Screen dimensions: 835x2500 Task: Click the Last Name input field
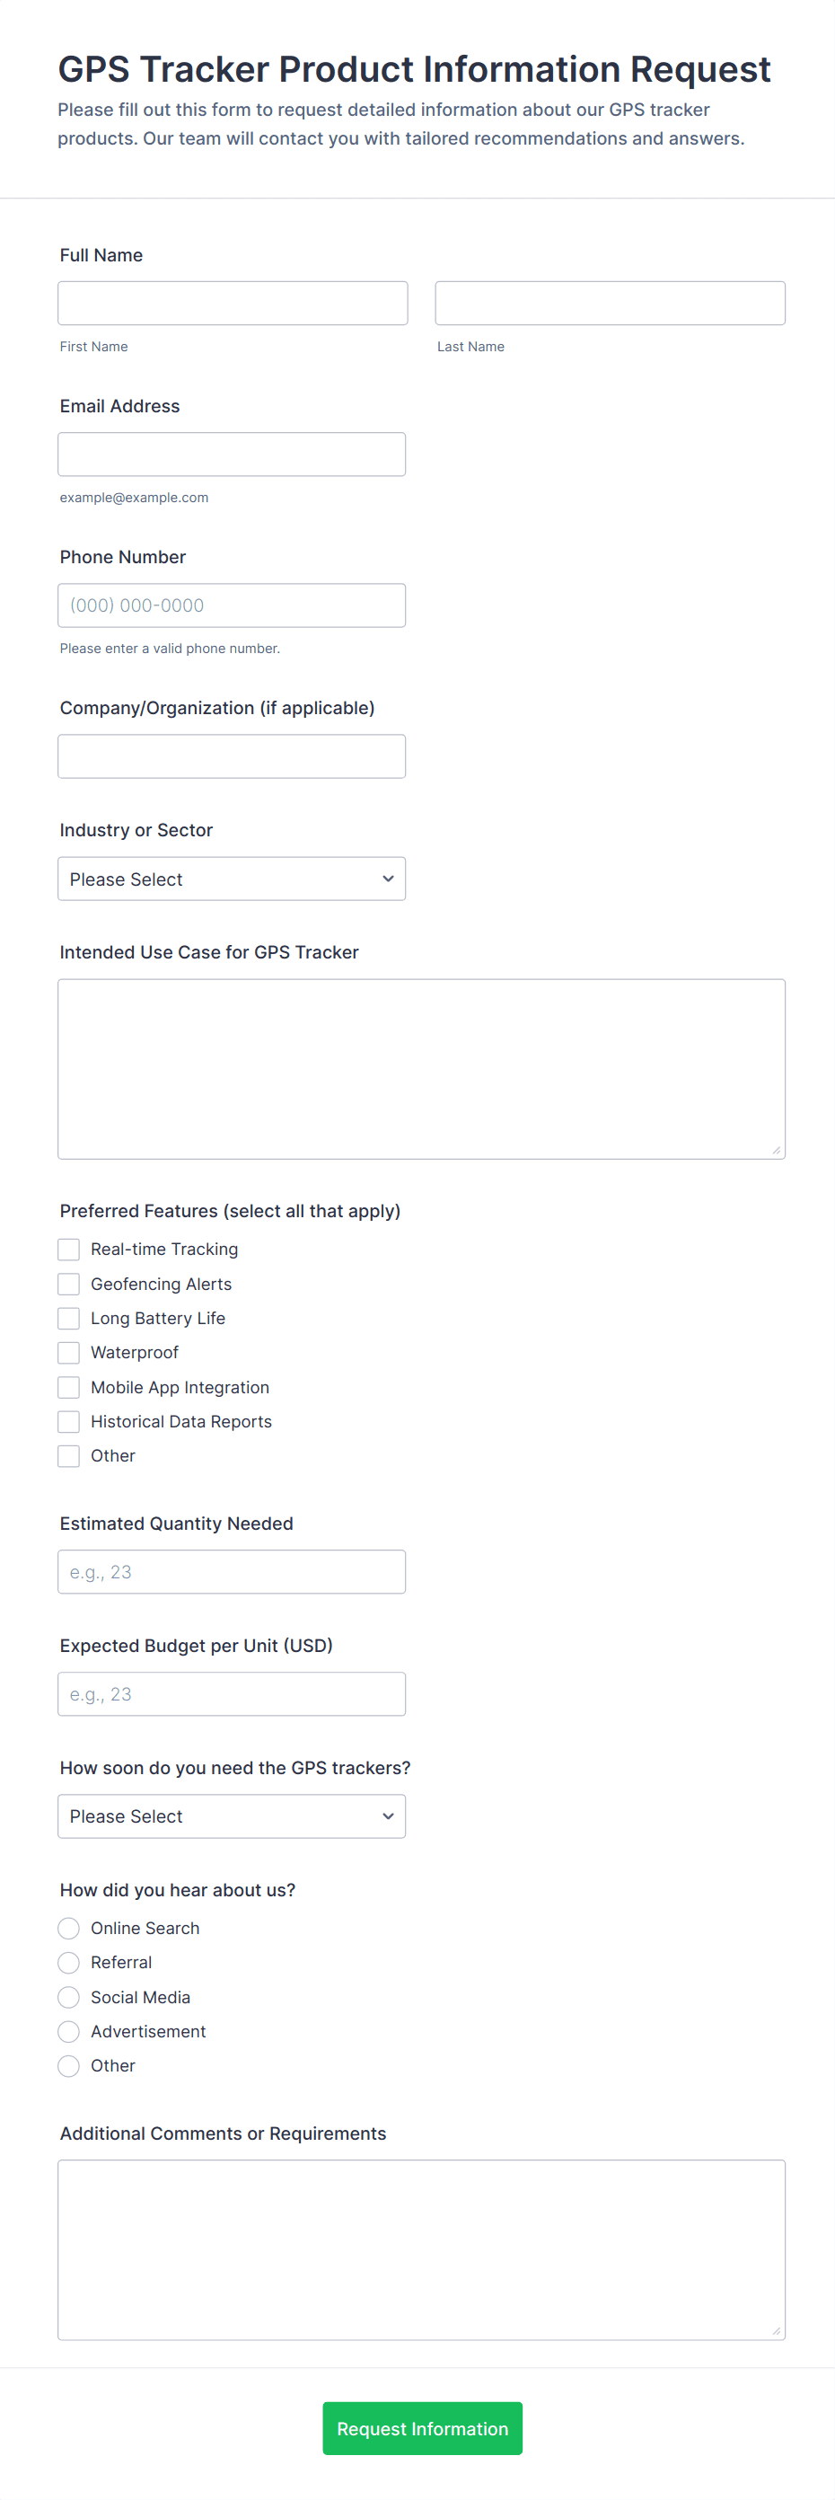click(609, 303)
